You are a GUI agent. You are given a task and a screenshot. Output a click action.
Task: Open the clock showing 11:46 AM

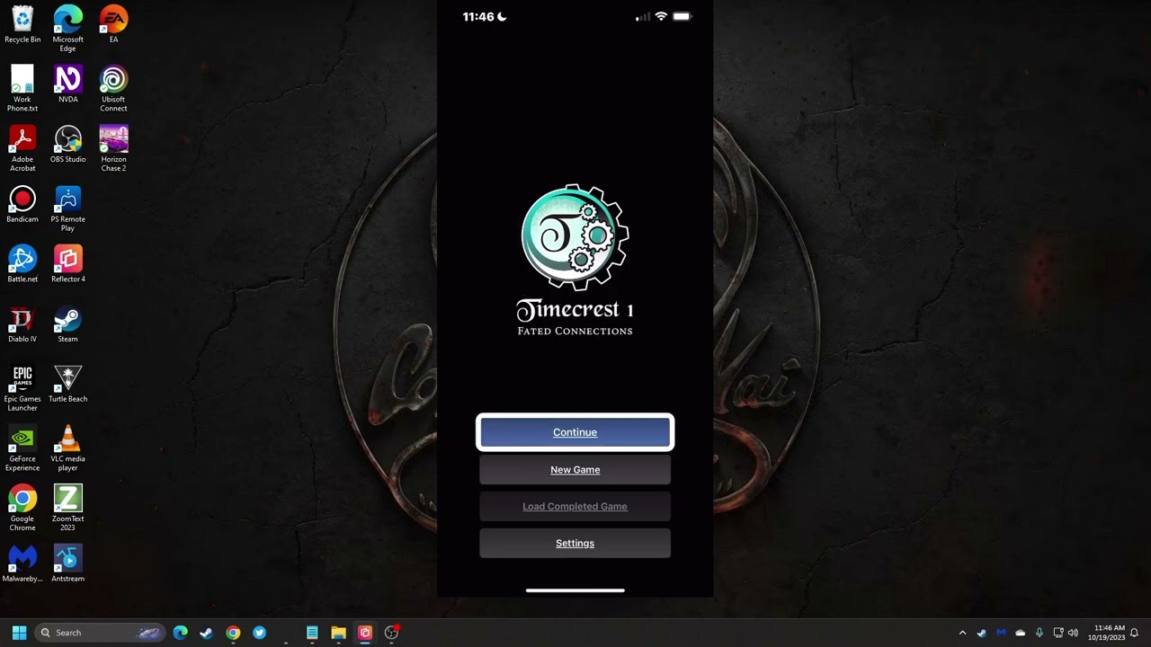tap(1106, 633)
